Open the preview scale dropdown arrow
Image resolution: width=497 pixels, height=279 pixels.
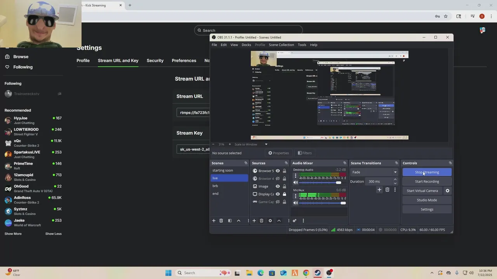coord(266,144)
